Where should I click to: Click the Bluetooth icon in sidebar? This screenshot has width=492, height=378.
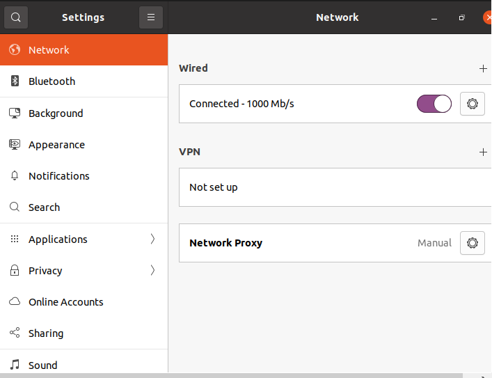15,81
